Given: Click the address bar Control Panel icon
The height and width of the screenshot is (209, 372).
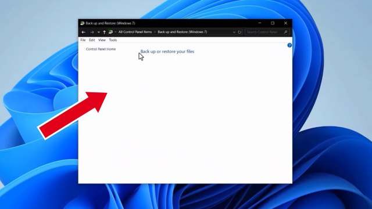Looking at the screenshot, I should point(110,32).
